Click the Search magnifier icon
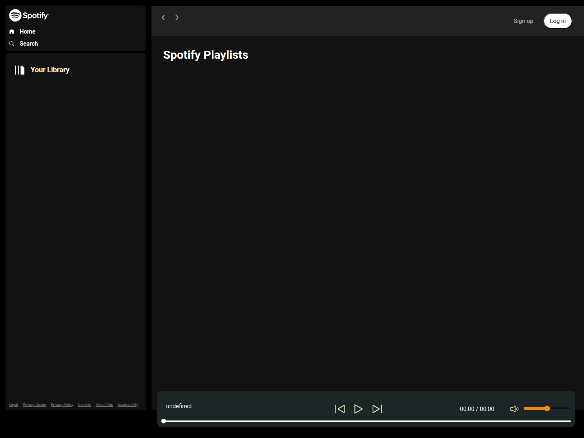The width and height of the screenshot is (584, 438). (x=12, y=44)
